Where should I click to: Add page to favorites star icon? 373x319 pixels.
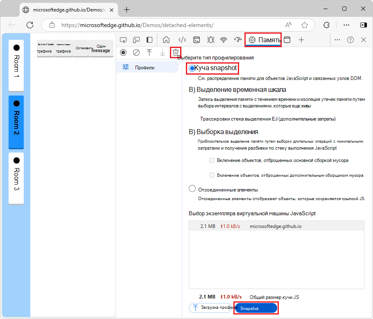pos(305,25)
